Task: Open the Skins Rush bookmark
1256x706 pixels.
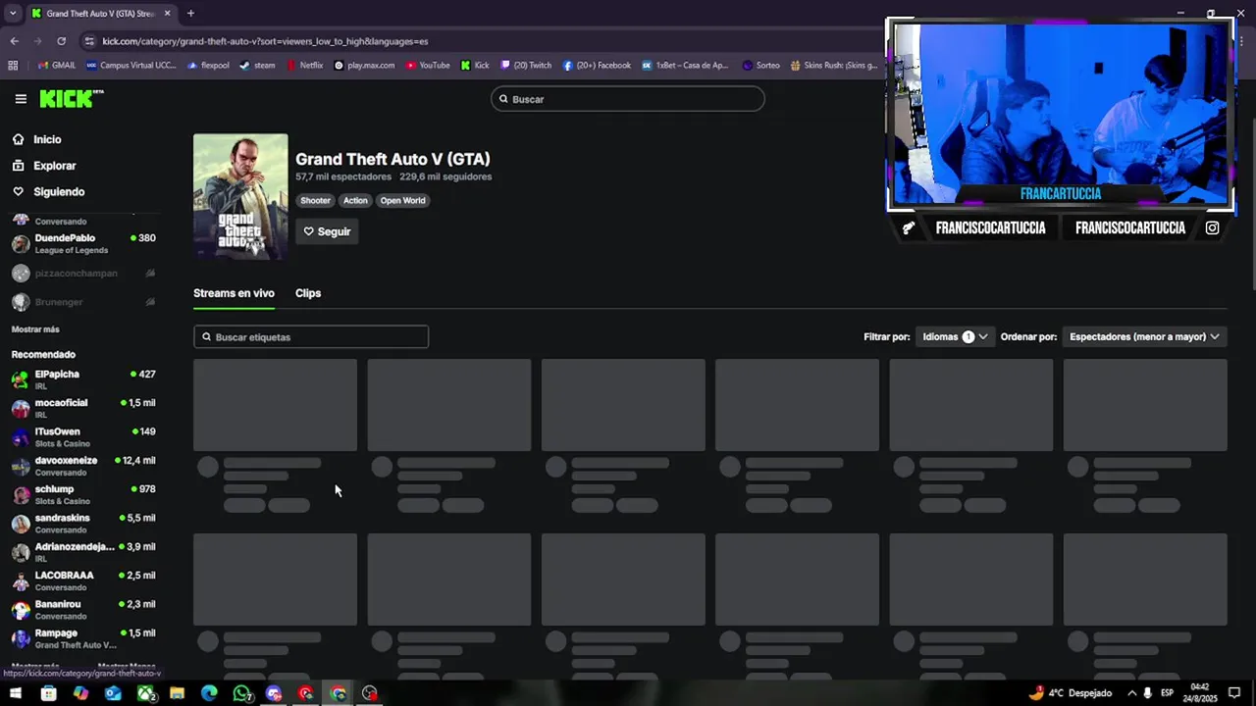Action: (833, 66)
